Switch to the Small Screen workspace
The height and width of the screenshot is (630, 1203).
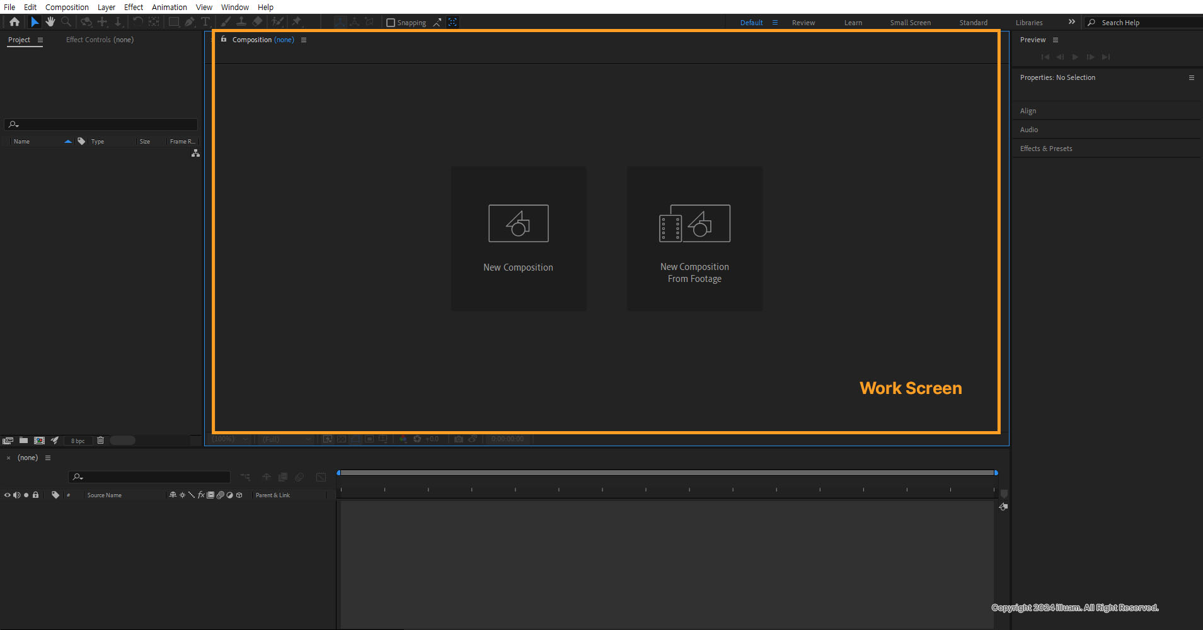pos(910,23)
